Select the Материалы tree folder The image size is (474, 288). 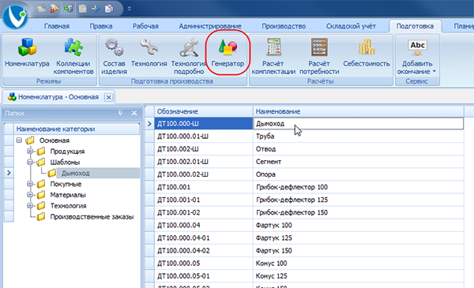pos(68,195)
